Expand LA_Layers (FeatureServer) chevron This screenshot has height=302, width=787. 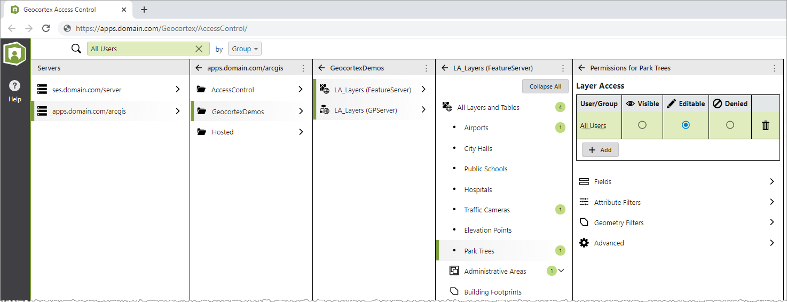(423, 90)
